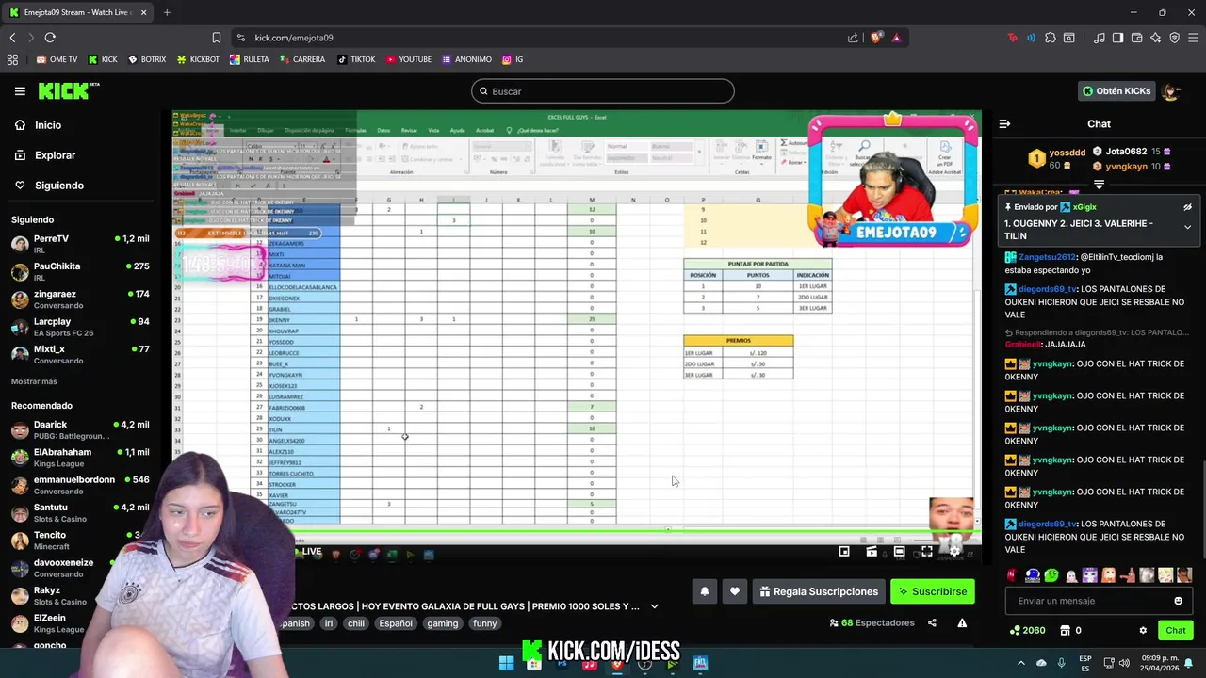Open the OME TV bookmark

coord(57,59)
